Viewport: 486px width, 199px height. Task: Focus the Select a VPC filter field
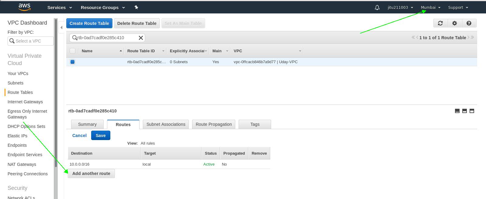pos(31,41)
